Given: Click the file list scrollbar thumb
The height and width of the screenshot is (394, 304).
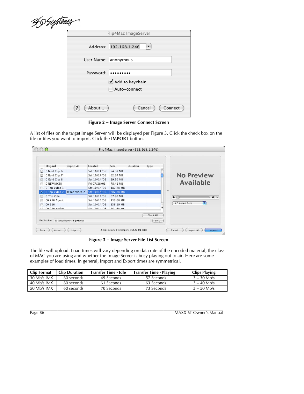Looking at the screenshot, I should 162,175.
